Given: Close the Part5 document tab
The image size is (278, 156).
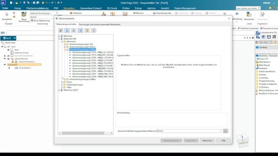Looking at the screenshot, I should click(15, 38).
